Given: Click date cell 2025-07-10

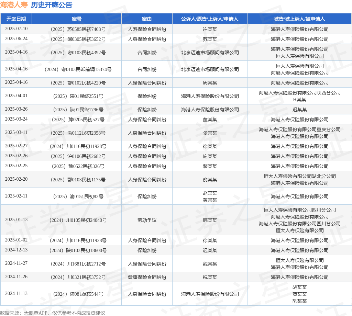Looking at the screenshot, I should [x=16, y=29].
